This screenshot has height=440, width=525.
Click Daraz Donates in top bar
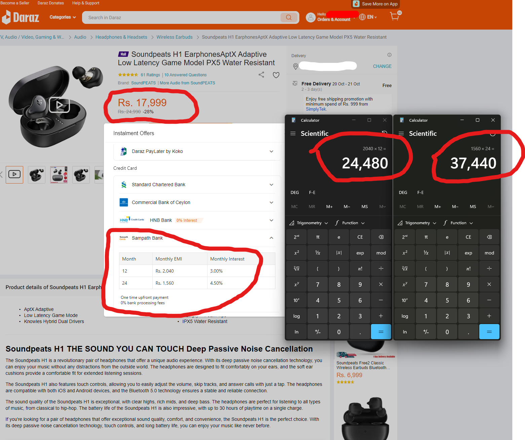[51, 3]
